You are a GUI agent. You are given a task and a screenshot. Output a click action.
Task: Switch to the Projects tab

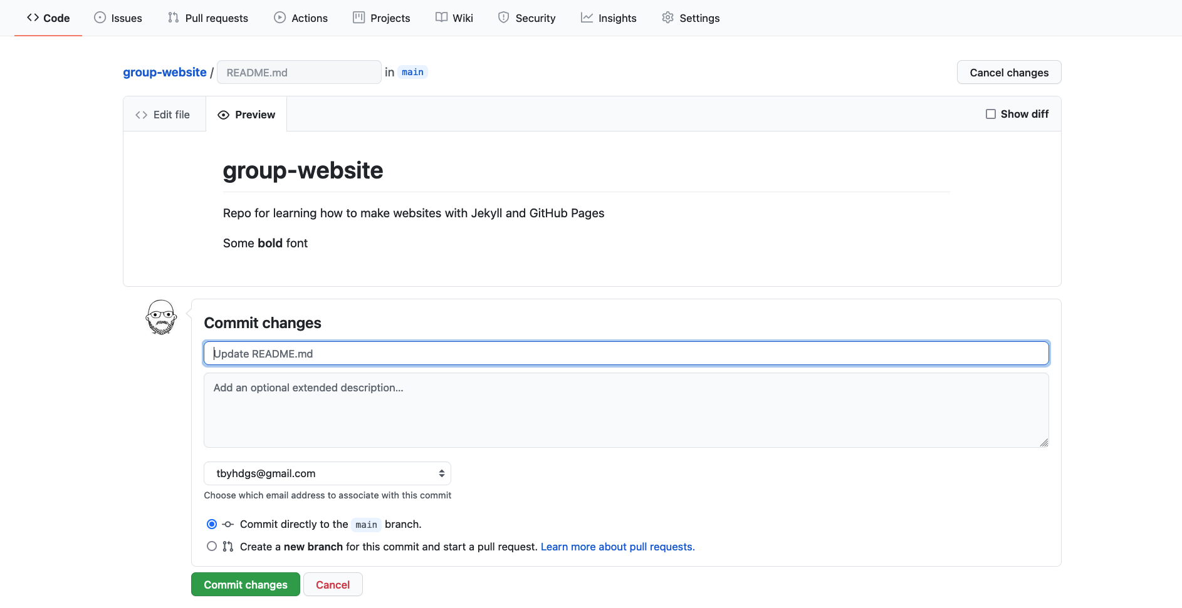[x=381, y=18]
